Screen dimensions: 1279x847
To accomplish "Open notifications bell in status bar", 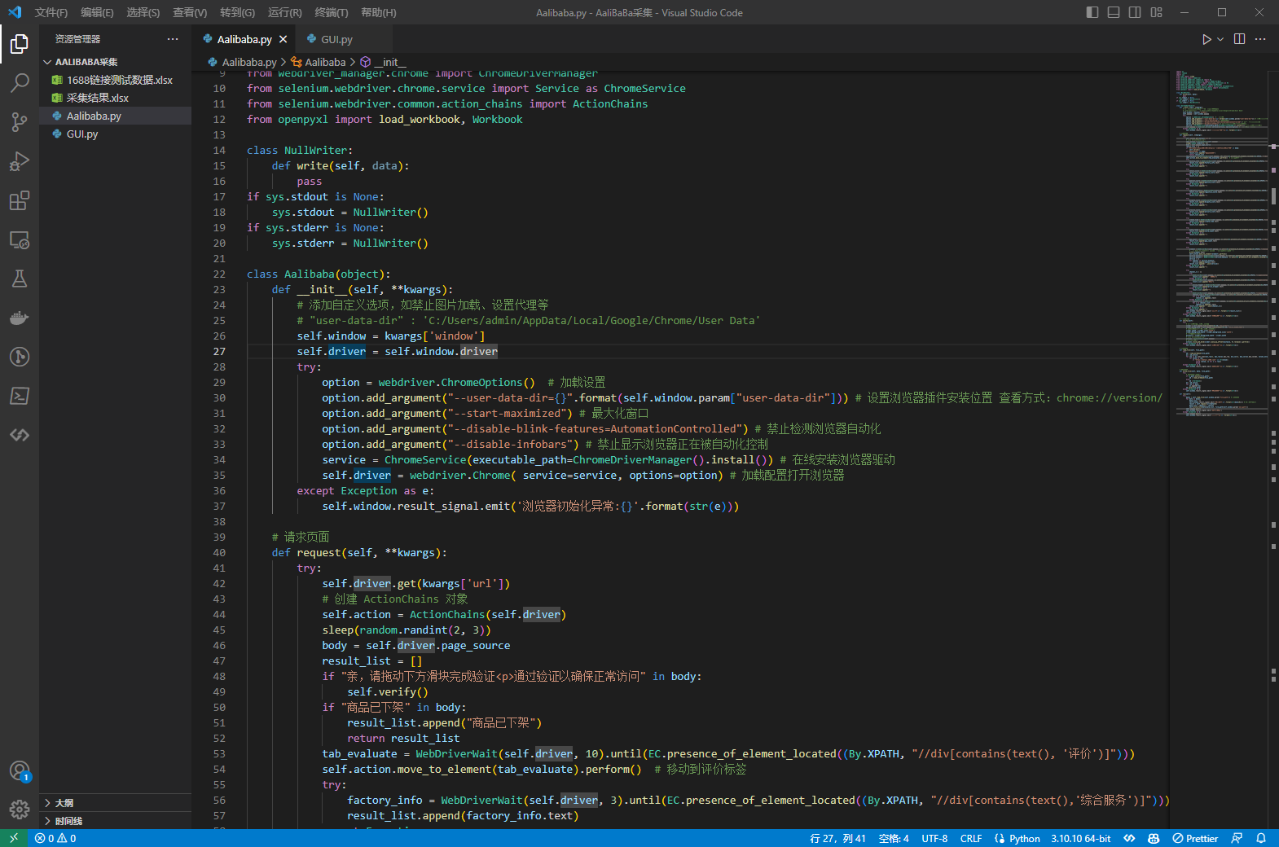I will (x=1261, y=838).
